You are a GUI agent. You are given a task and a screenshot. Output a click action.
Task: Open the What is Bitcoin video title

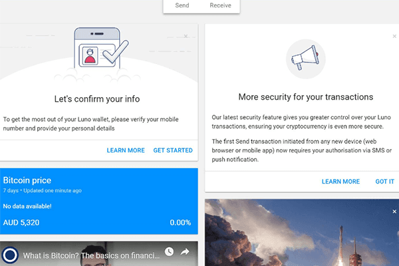coord(91,255)
